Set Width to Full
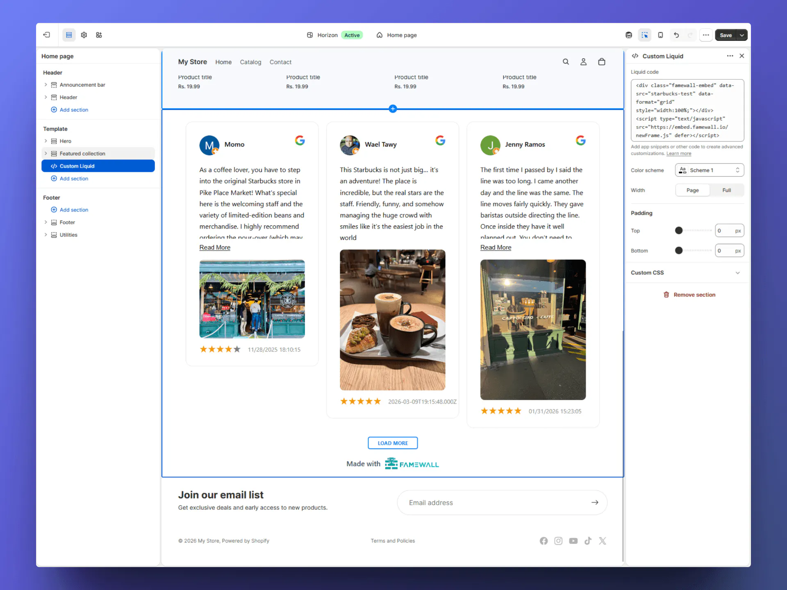This screenshot has height=590, width=787. (x=727, y=190)
